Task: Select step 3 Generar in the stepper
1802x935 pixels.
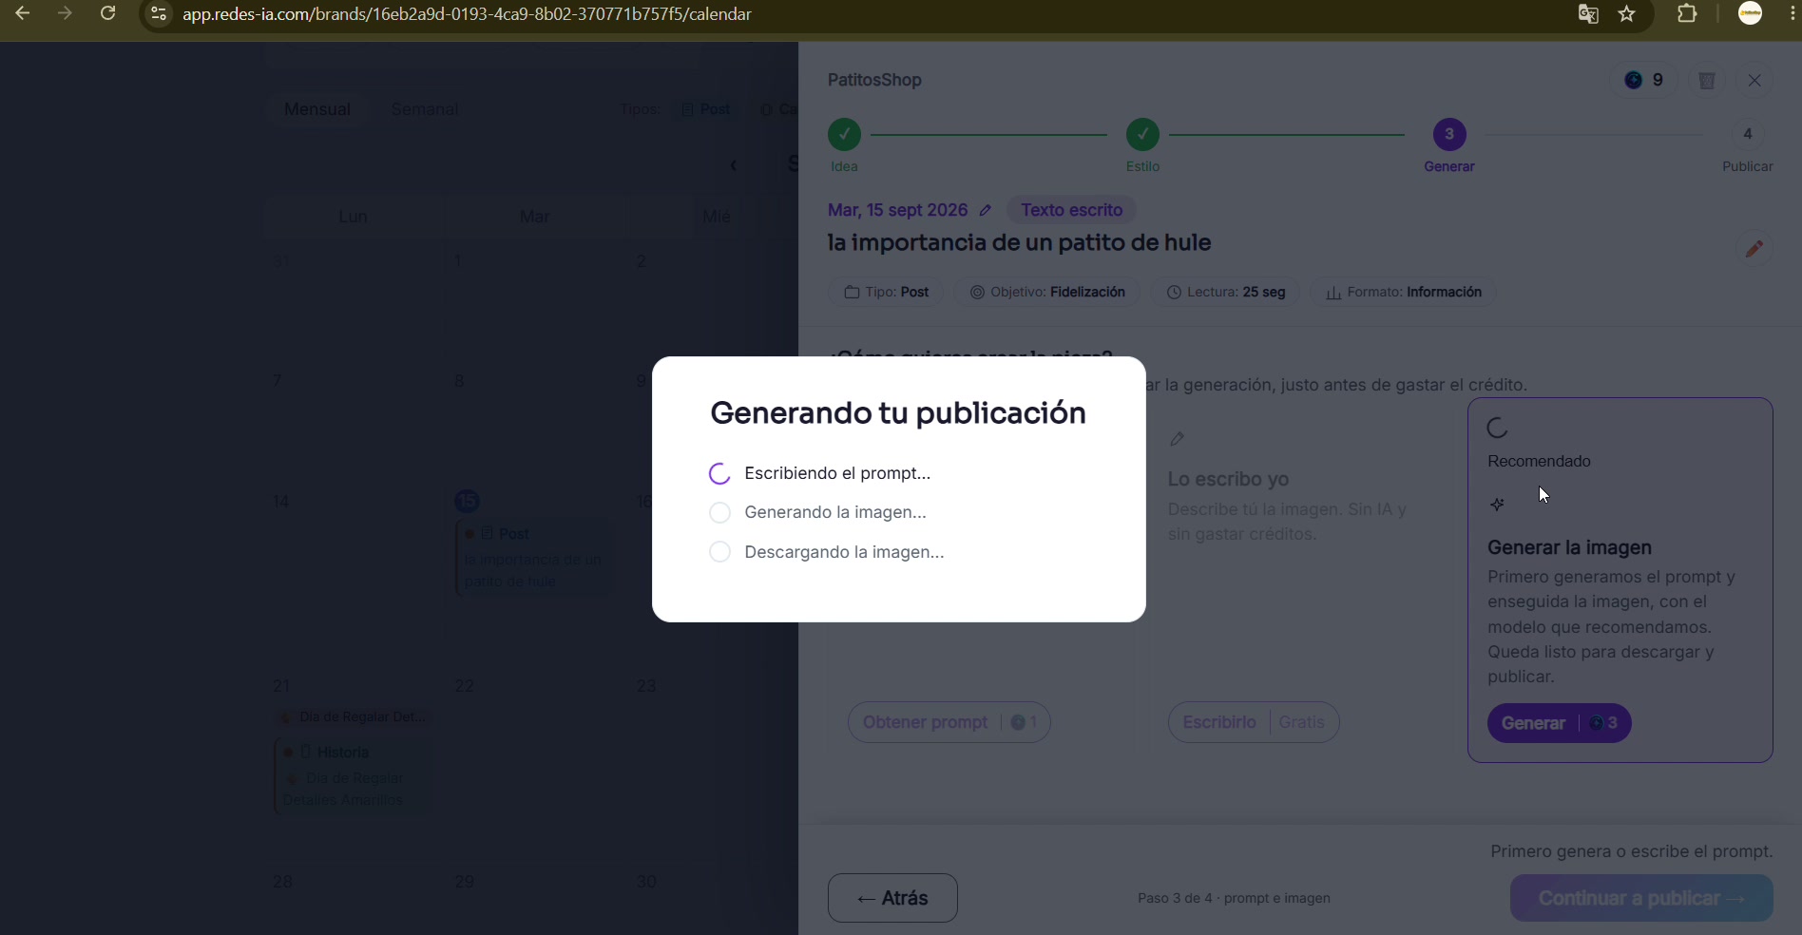Action: (x=1449, y=135)
